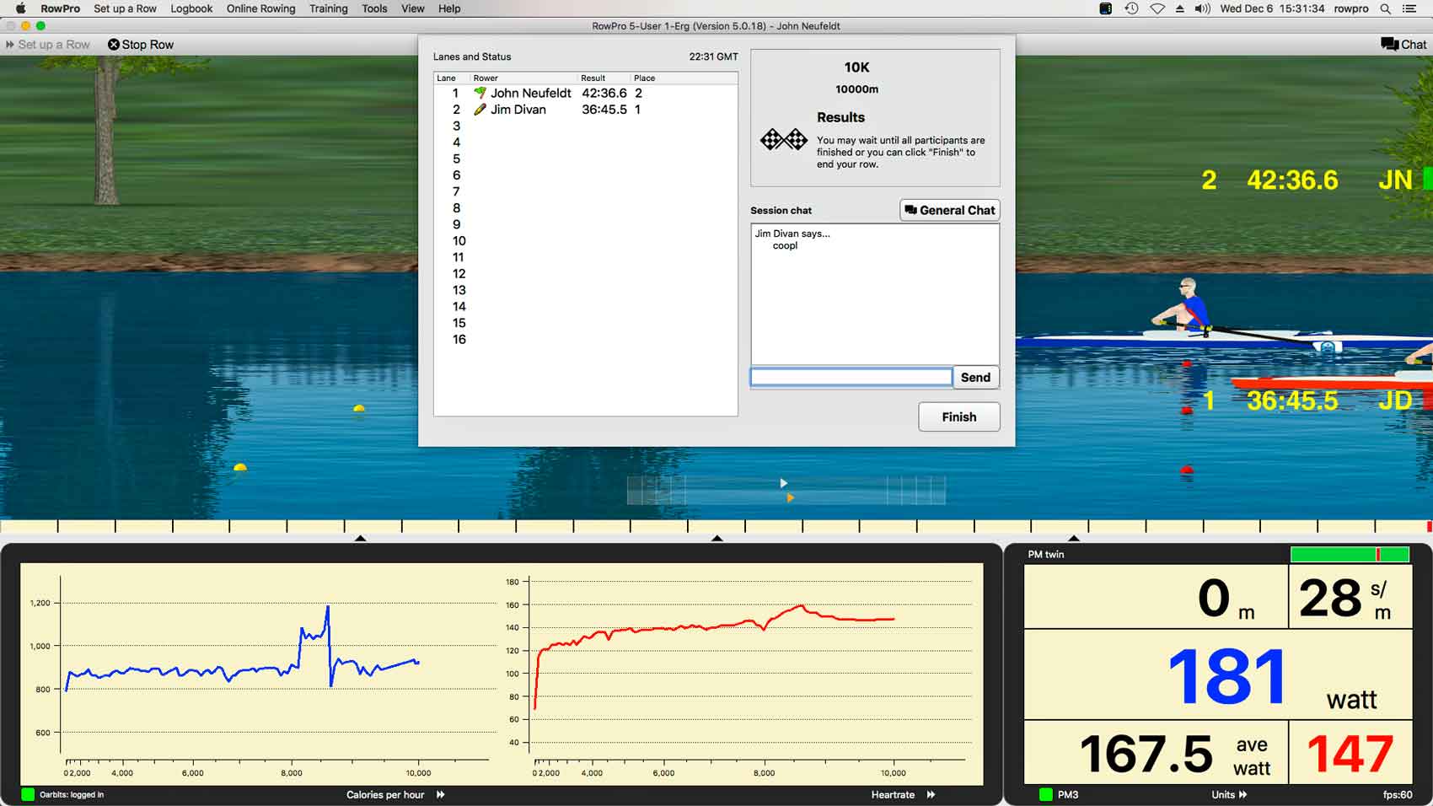Click the General Chat button
The width and height of the screenshot is (1433, 806).
tap(949, 210)
